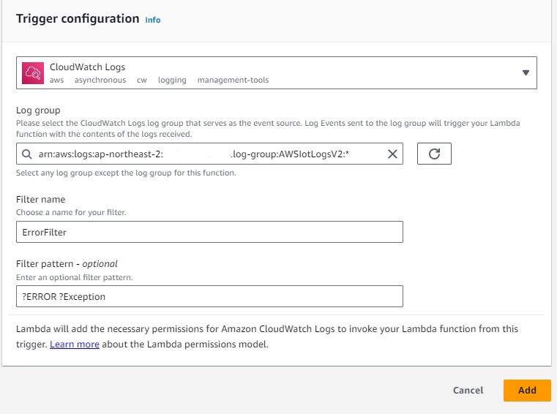Click the 'logging' tag text
This screenshot has height=414, width=557.
pos(172,80)
